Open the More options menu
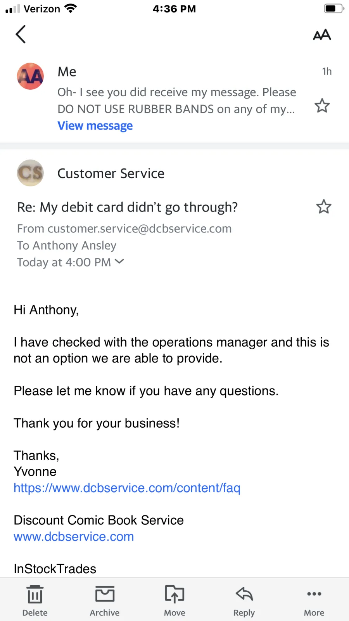 point(314,600)
